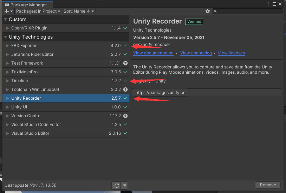Select the Package Manager tab
This screenshot has width=286, height=193.
tap(27, 5)
